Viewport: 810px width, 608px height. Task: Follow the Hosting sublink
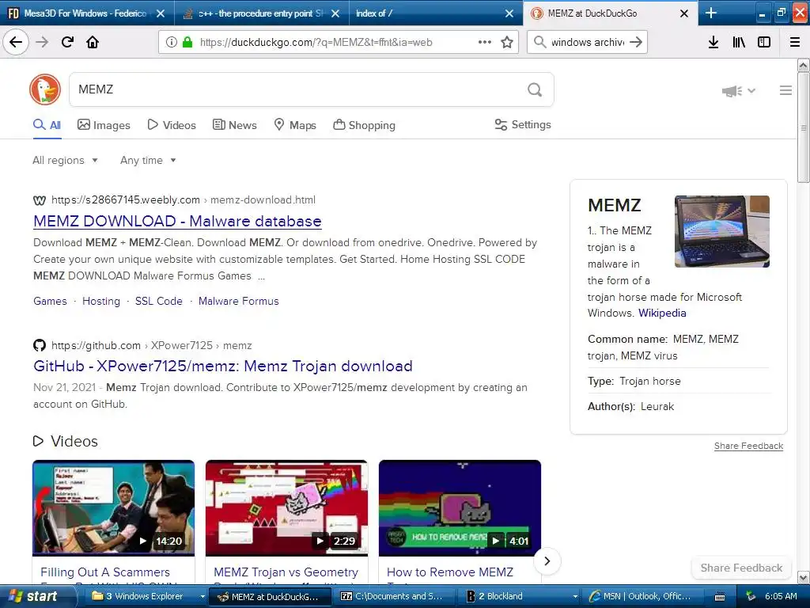[x=101, y=301]
